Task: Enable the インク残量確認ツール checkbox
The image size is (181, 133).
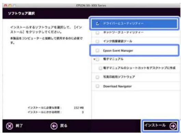Action: pyautogui.click(x=97, y=41)
